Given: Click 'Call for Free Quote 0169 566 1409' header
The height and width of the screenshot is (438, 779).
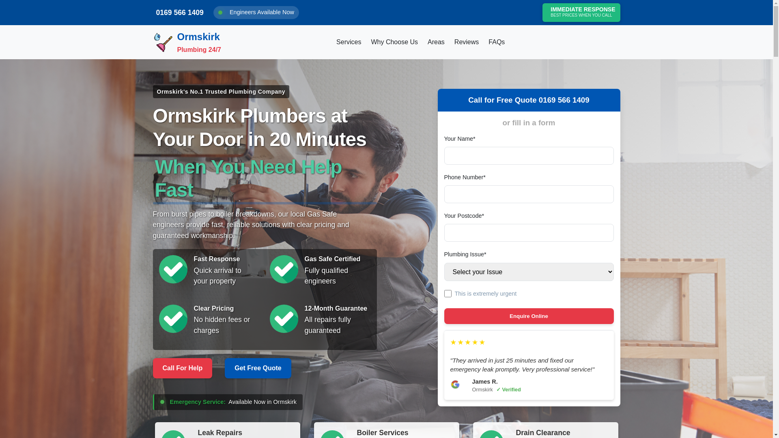Looking at the screenshot, I should [529, 100].
